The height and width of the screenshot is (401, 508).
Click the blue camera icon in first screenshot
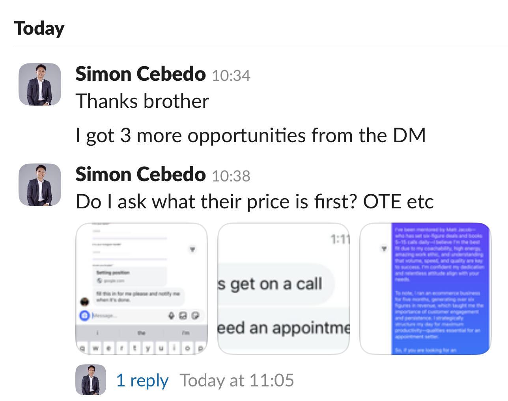pos(84,316)
